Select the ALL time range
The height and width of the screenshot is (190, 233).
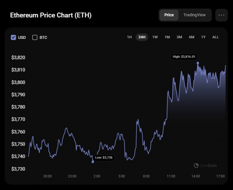click(x=216, y=37)
